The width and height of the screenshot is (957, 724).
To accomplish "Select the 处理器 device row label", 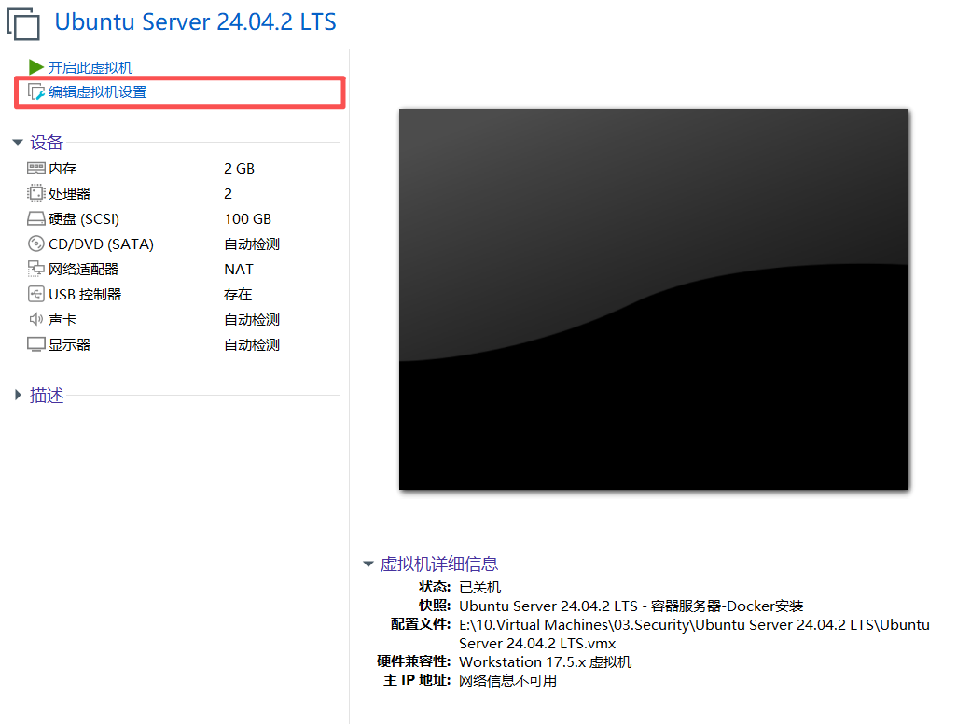I will 70,193.
